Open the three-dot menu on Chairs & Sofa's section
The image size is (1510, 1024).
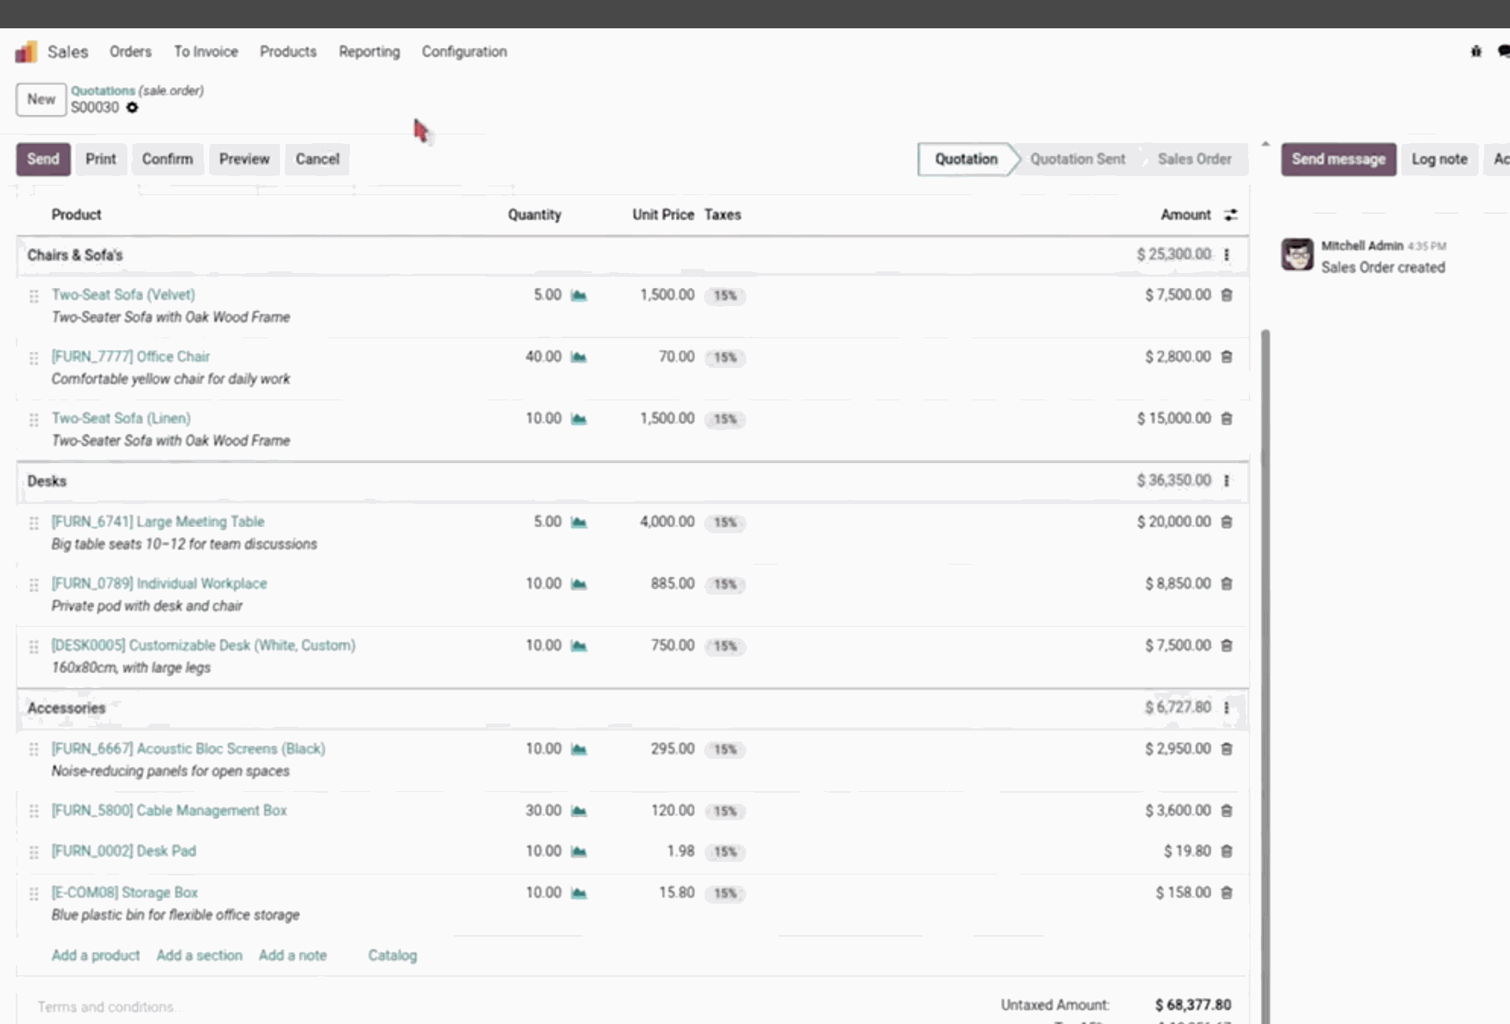(x=1227, y=255)
